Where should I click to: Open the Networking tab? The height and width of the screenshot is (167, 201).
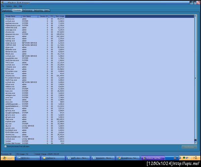[38, 10]
